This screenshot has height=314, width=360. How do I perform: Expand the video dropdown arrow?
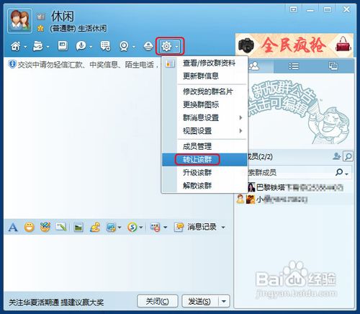133,47
